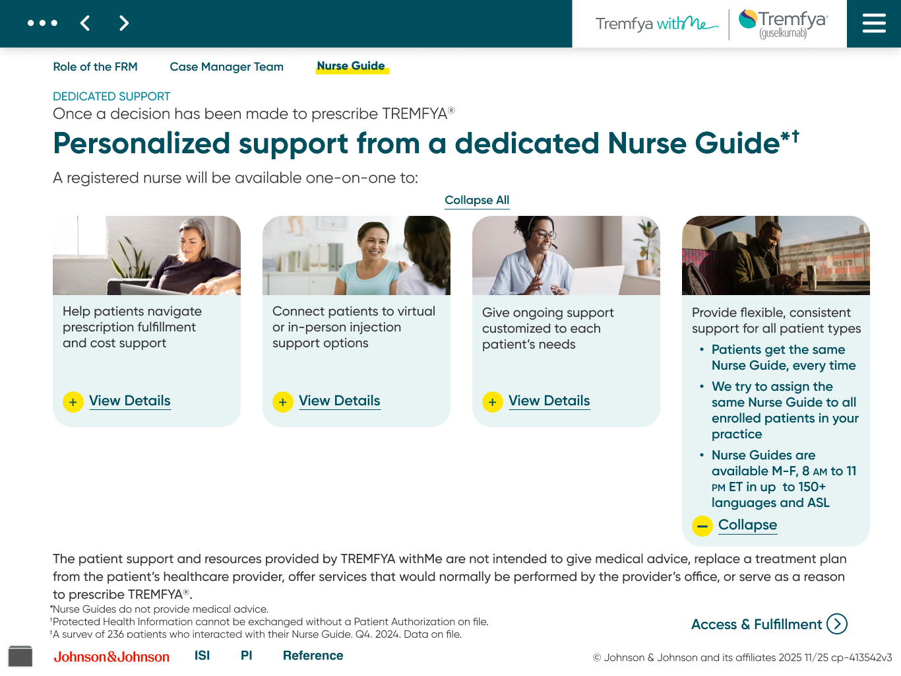Click headline 'Personalized support from a dedicated Nurse Guide'

pyautogui.click(x=426, y=143)
